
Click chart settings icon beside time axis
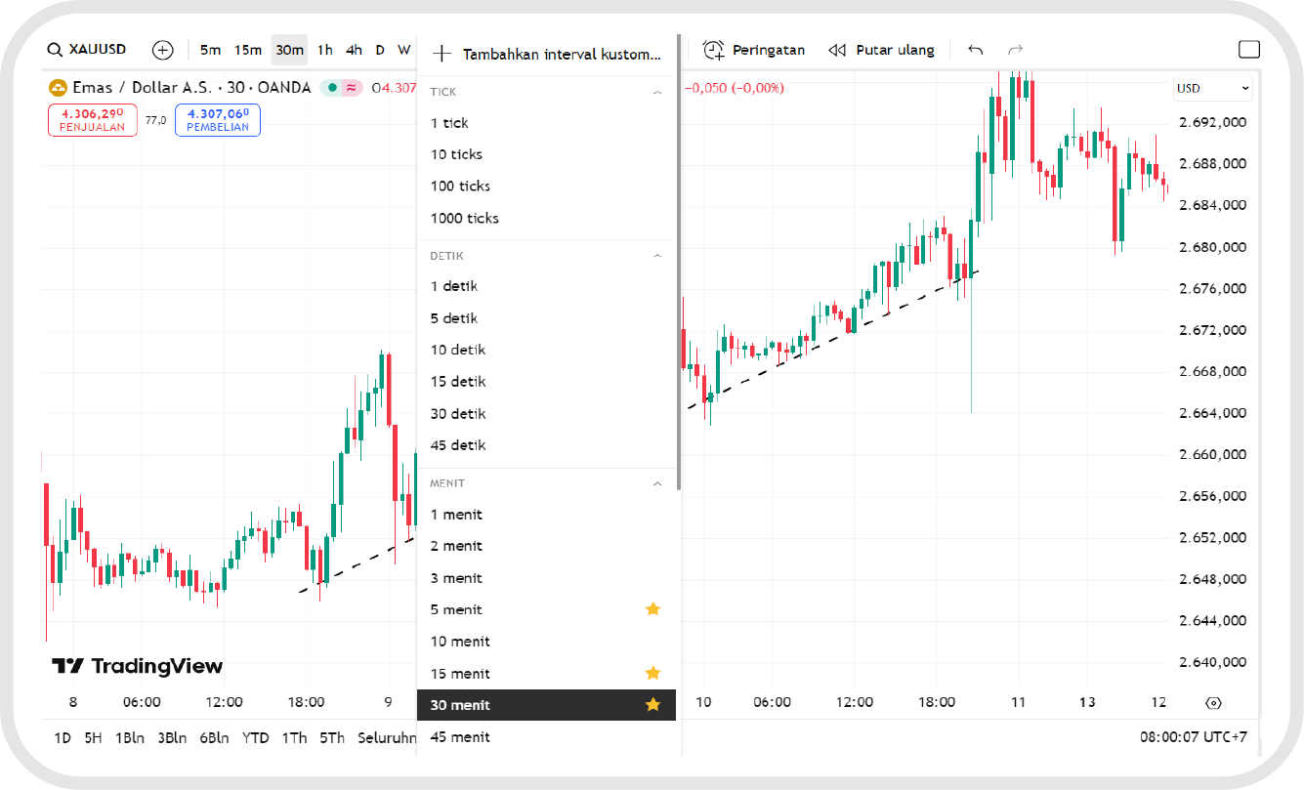click(1213, 703)
